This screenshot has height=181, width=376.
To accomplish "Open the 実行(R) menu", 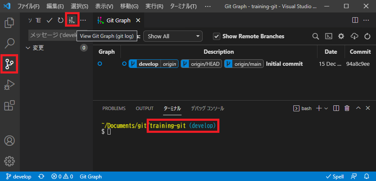I will (x=154, y=6).
